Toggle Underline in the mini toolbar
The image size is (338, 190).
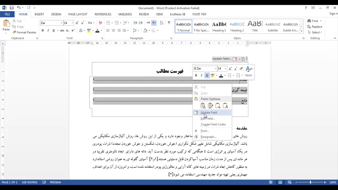click(207, 75)
